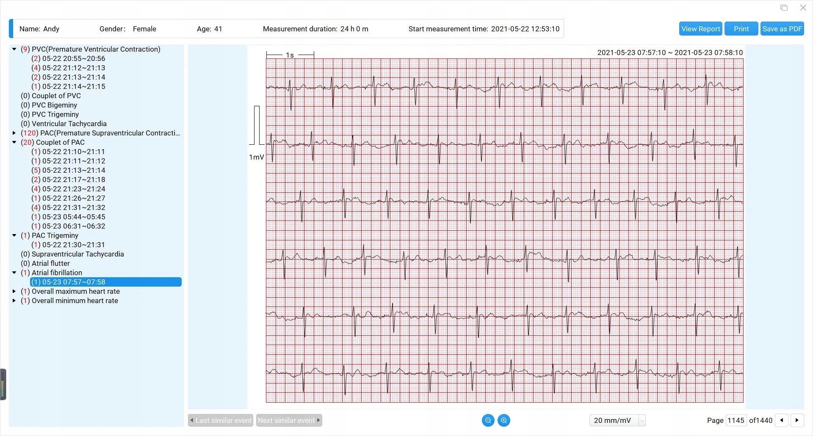Click the page number field 1145
This screenshot has width=813, height=436.
coord(736,420)
